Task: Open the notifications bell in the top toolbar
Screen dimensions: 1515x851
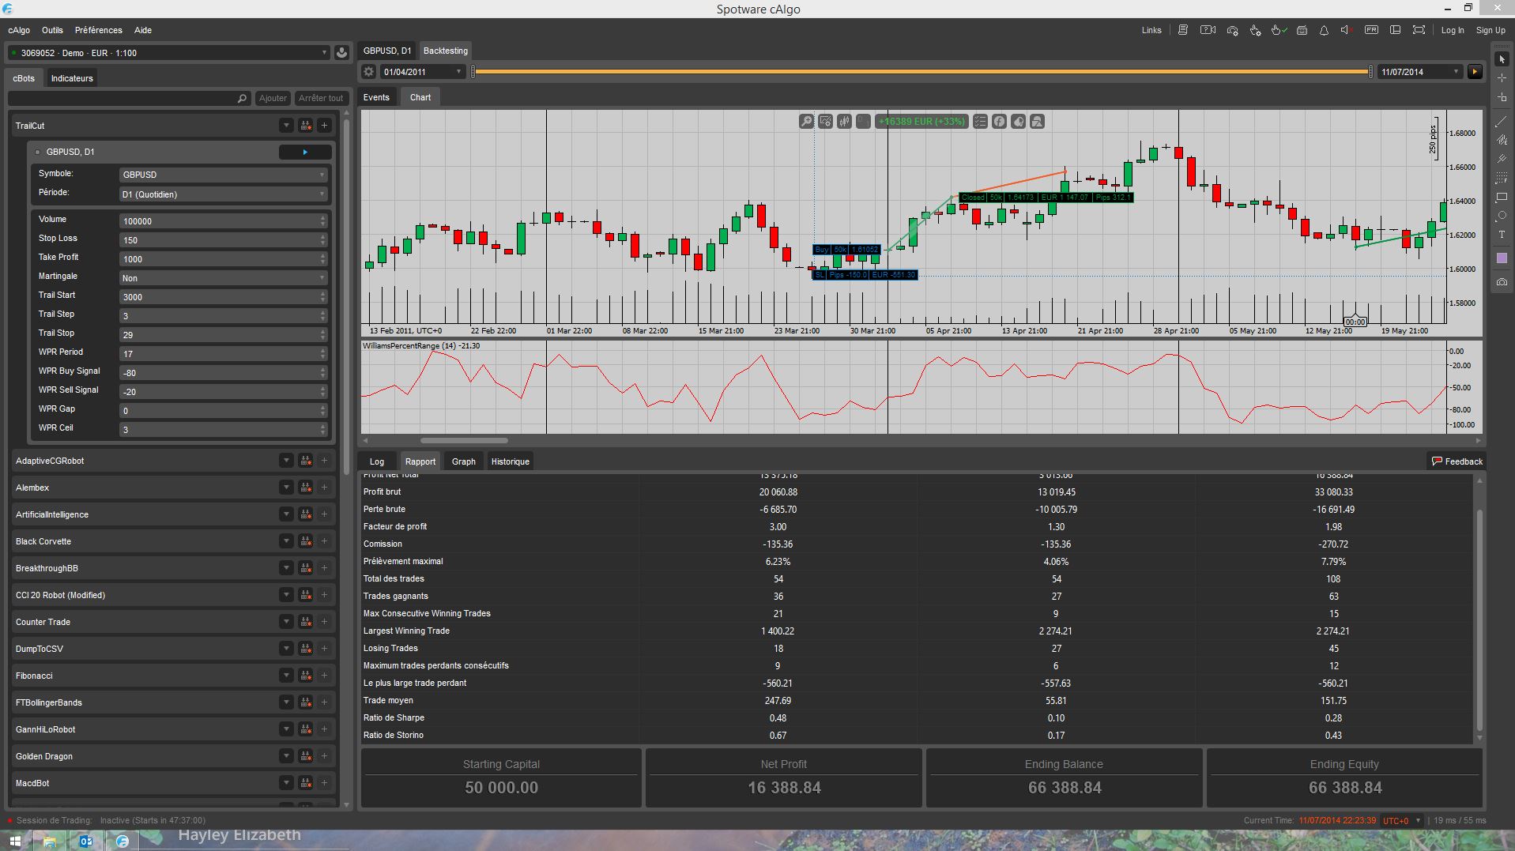Action: pos(1322,29)
